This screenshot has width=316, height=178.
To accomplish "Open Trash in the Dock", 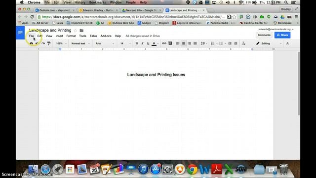I will [284, 169].
